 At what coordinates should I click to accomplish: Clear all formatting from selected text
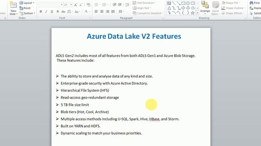[88, 5]
